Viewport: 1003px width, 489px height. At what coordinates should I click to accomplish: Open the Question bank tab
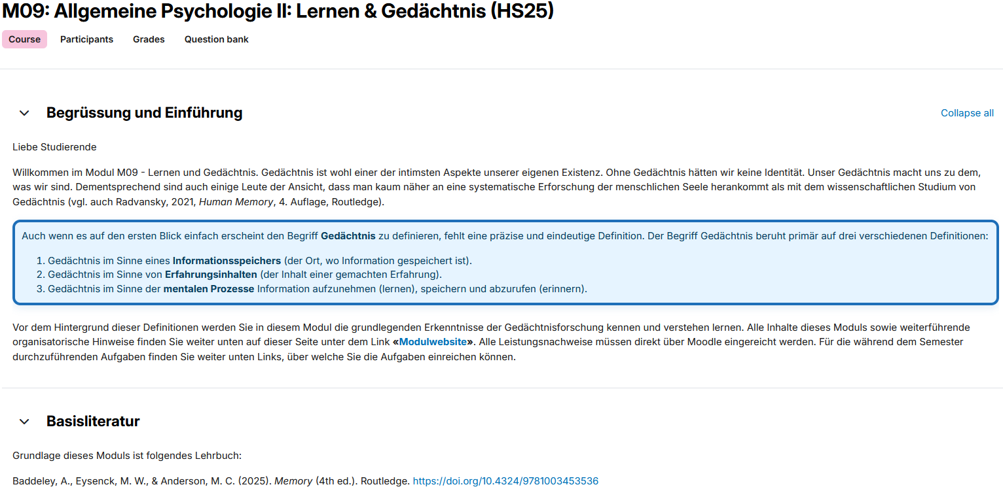pos(216,39)
